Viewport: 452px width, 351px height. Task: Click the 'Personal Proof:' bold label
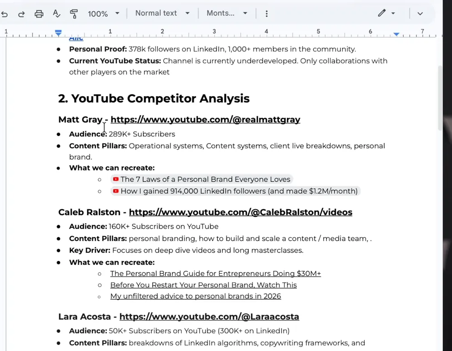[x=98, y=49]
